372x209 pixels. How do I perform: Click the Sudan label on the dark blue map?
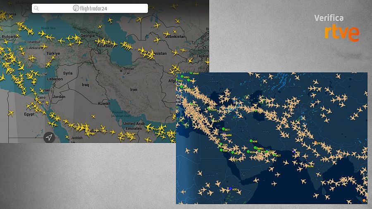[210, 175]
